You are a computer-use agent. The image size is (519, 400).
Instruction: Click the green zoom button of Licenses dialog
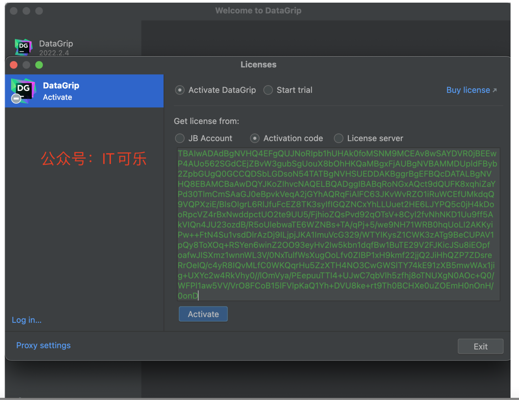39,65
